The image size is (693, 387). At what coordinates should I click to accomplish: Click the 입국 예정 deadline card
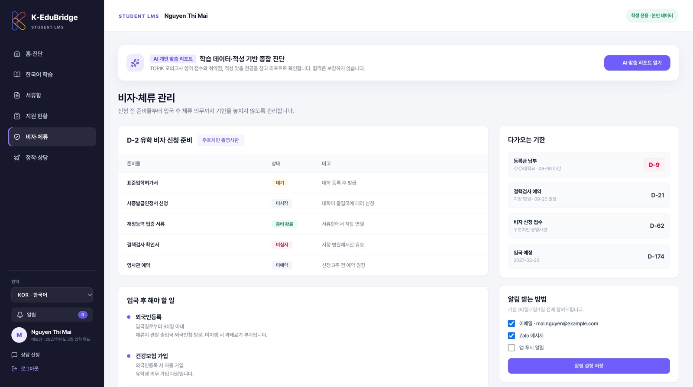click(589, 256)
